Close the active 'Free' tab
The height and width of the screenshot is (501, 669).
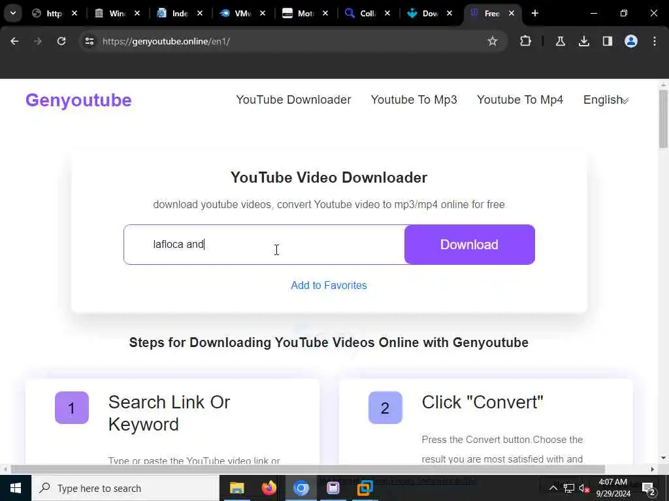pyautogui.click(x=512, y=14)
